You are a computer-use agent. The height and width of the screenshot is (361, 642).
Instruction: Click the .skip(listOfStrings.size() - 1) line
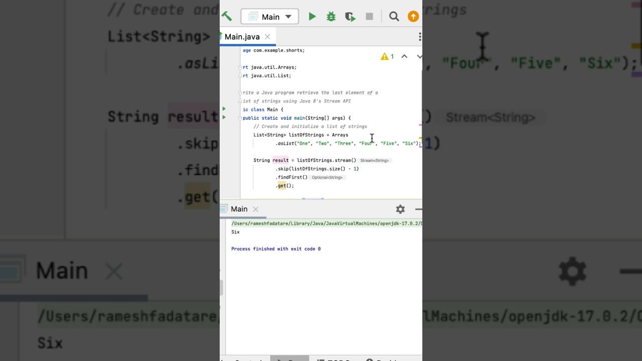tap(317, 169)
